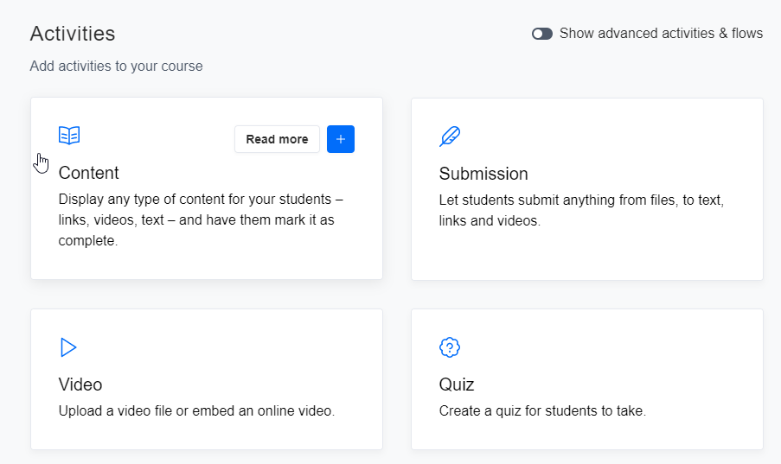Toggle Show advanced activities & flows switch

tap(542, 34)
